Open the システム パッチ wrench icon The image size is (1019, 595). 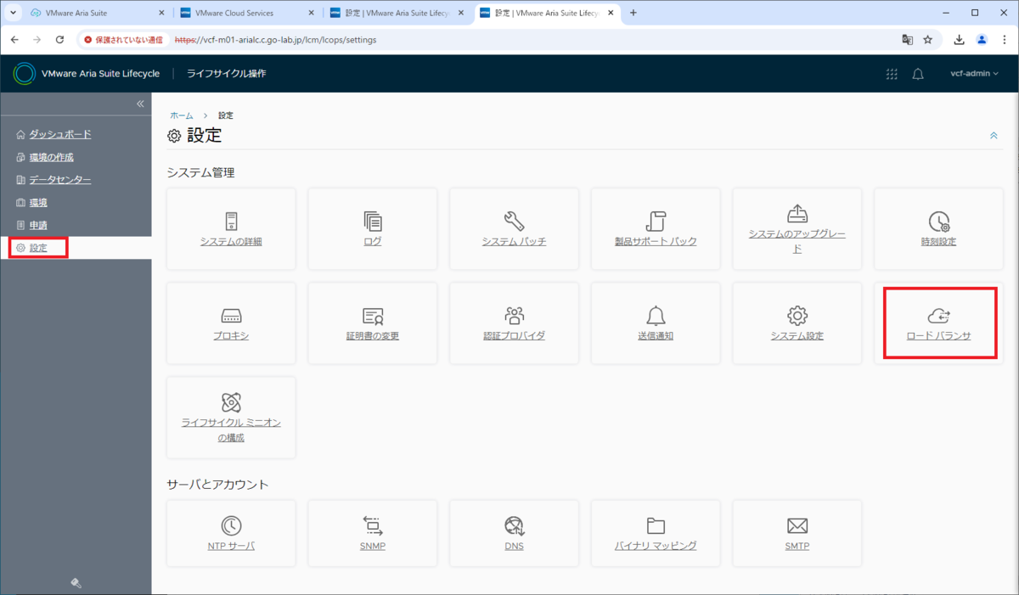point(514,222)
